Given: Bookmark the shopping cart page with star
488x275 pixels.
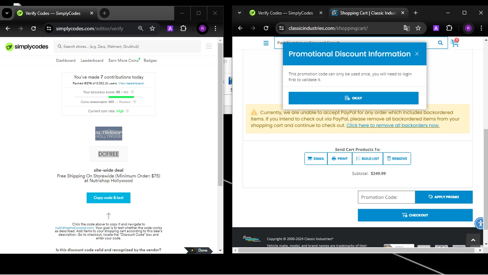Looking at the screenshot, I should click(x=418, y=28).
